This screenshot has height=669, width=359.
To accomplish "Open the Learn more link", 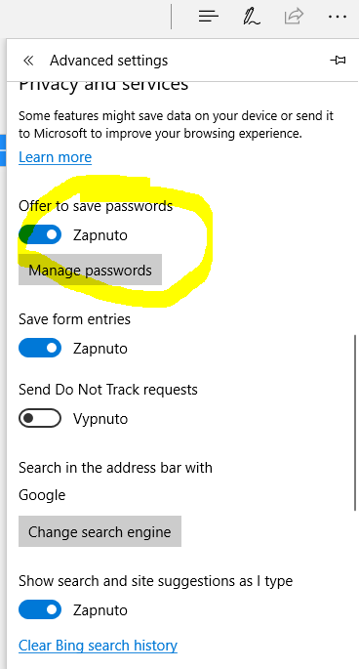I will (55, 157).
